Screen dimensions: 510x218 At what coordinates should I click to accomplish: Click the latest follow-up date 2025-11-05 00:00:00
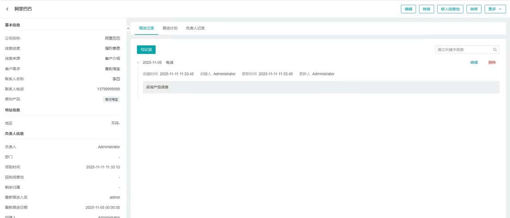(103, 207)
